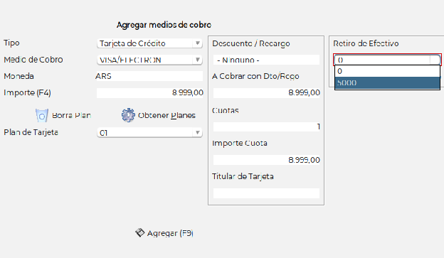Click the Obtener Planes gear icon

[x=128, y=115]
